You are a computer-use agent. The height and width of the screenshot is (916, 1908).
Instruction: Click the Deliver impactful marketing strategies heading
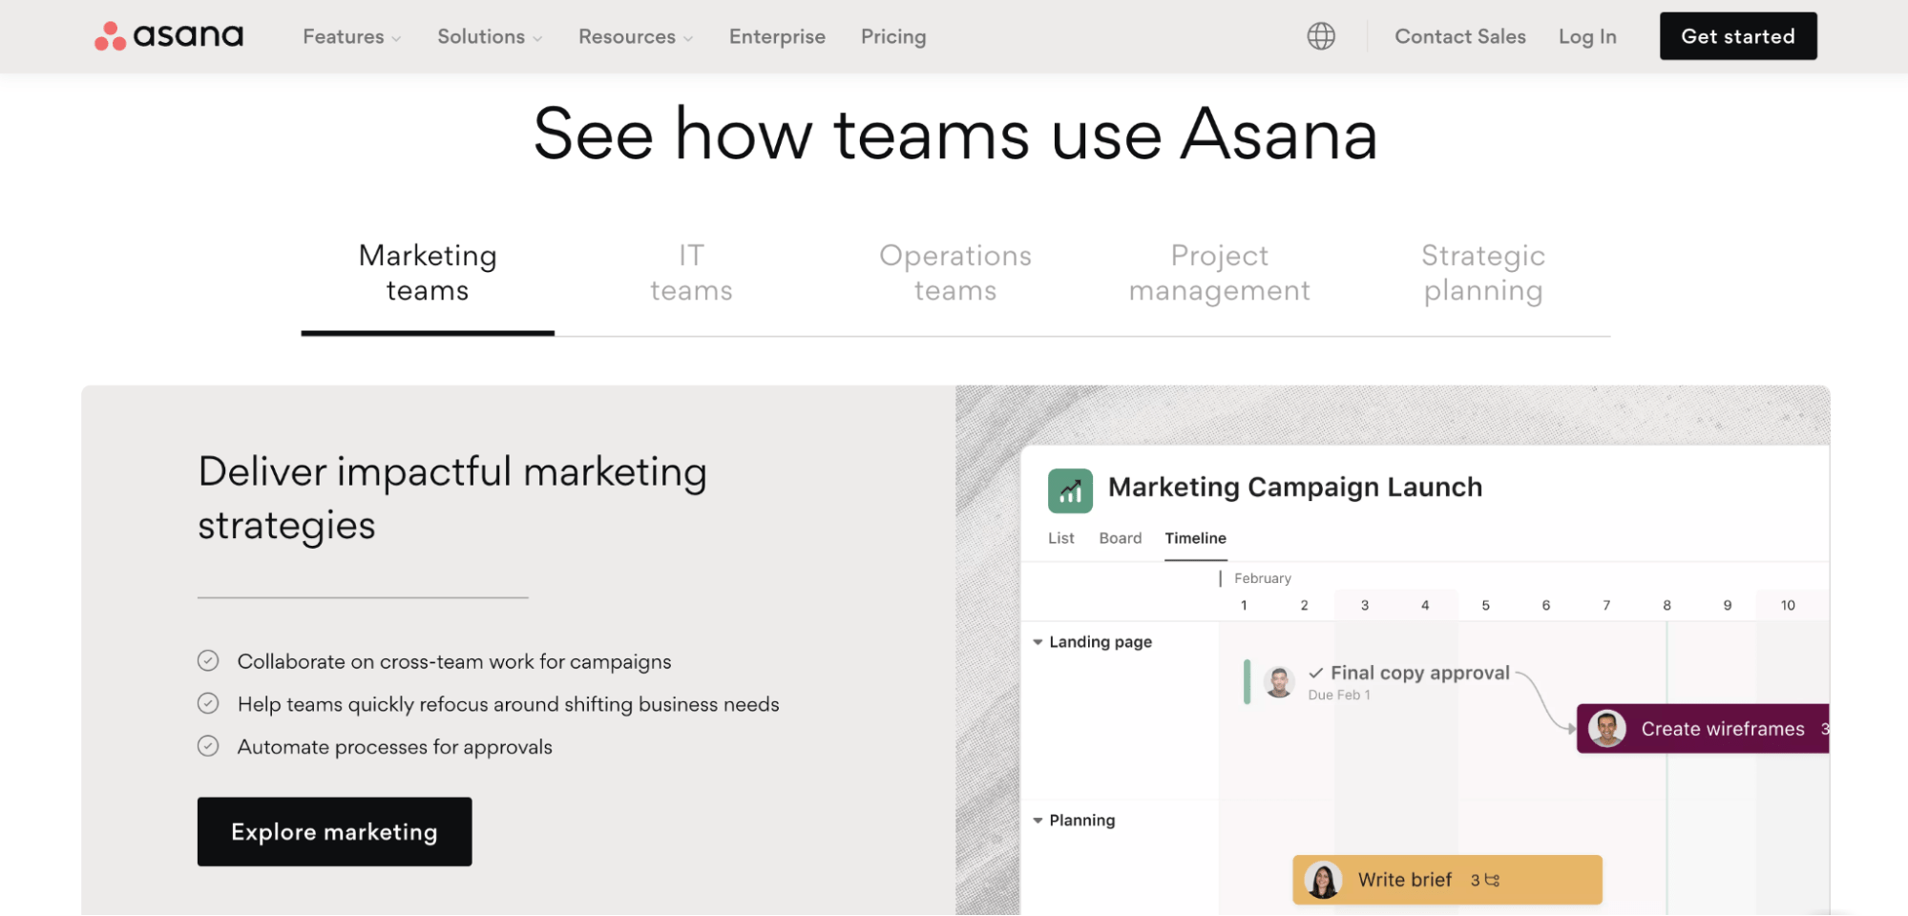point(452,499)
